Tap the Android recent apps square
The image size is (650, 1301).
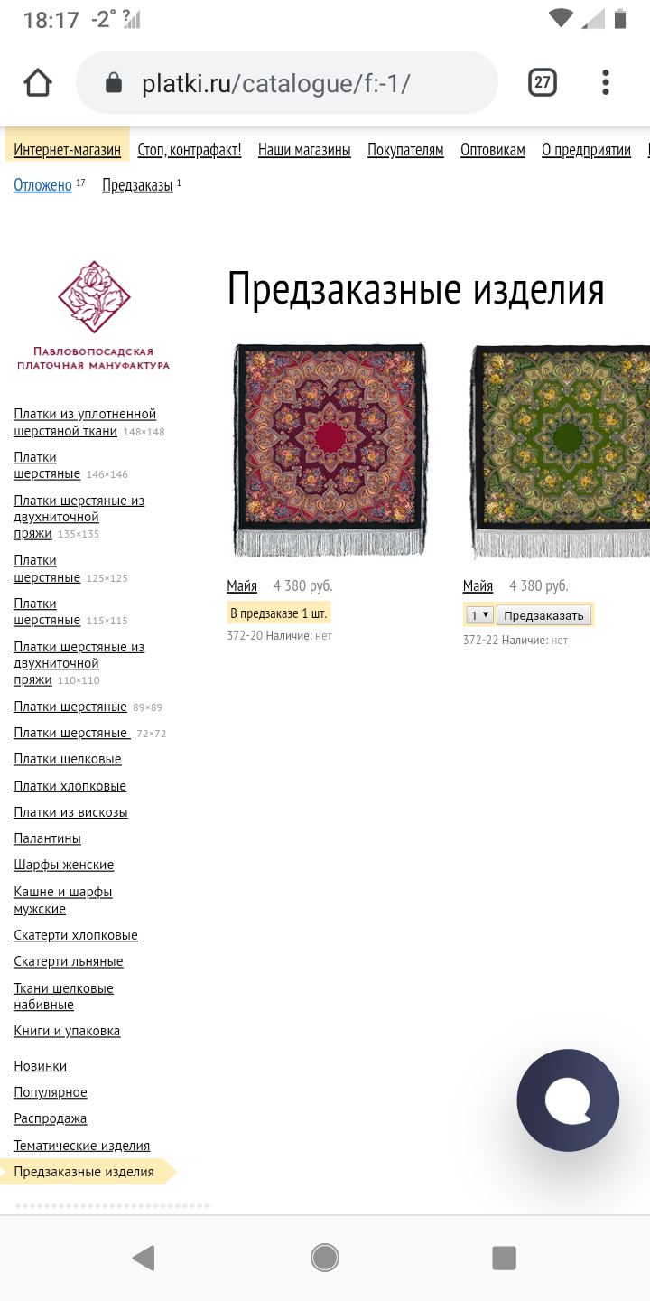(504, 1258)
